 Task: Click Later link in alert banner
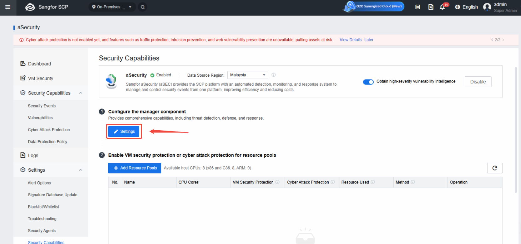pyautogui.click(x=369, y=40)
